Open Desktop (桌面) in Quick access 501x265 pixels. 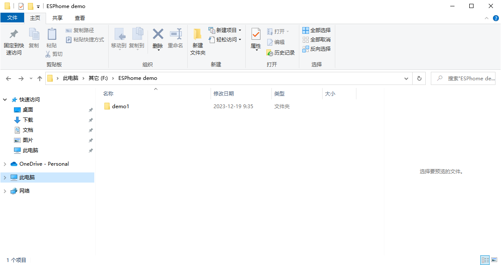[x=28, y=110]
